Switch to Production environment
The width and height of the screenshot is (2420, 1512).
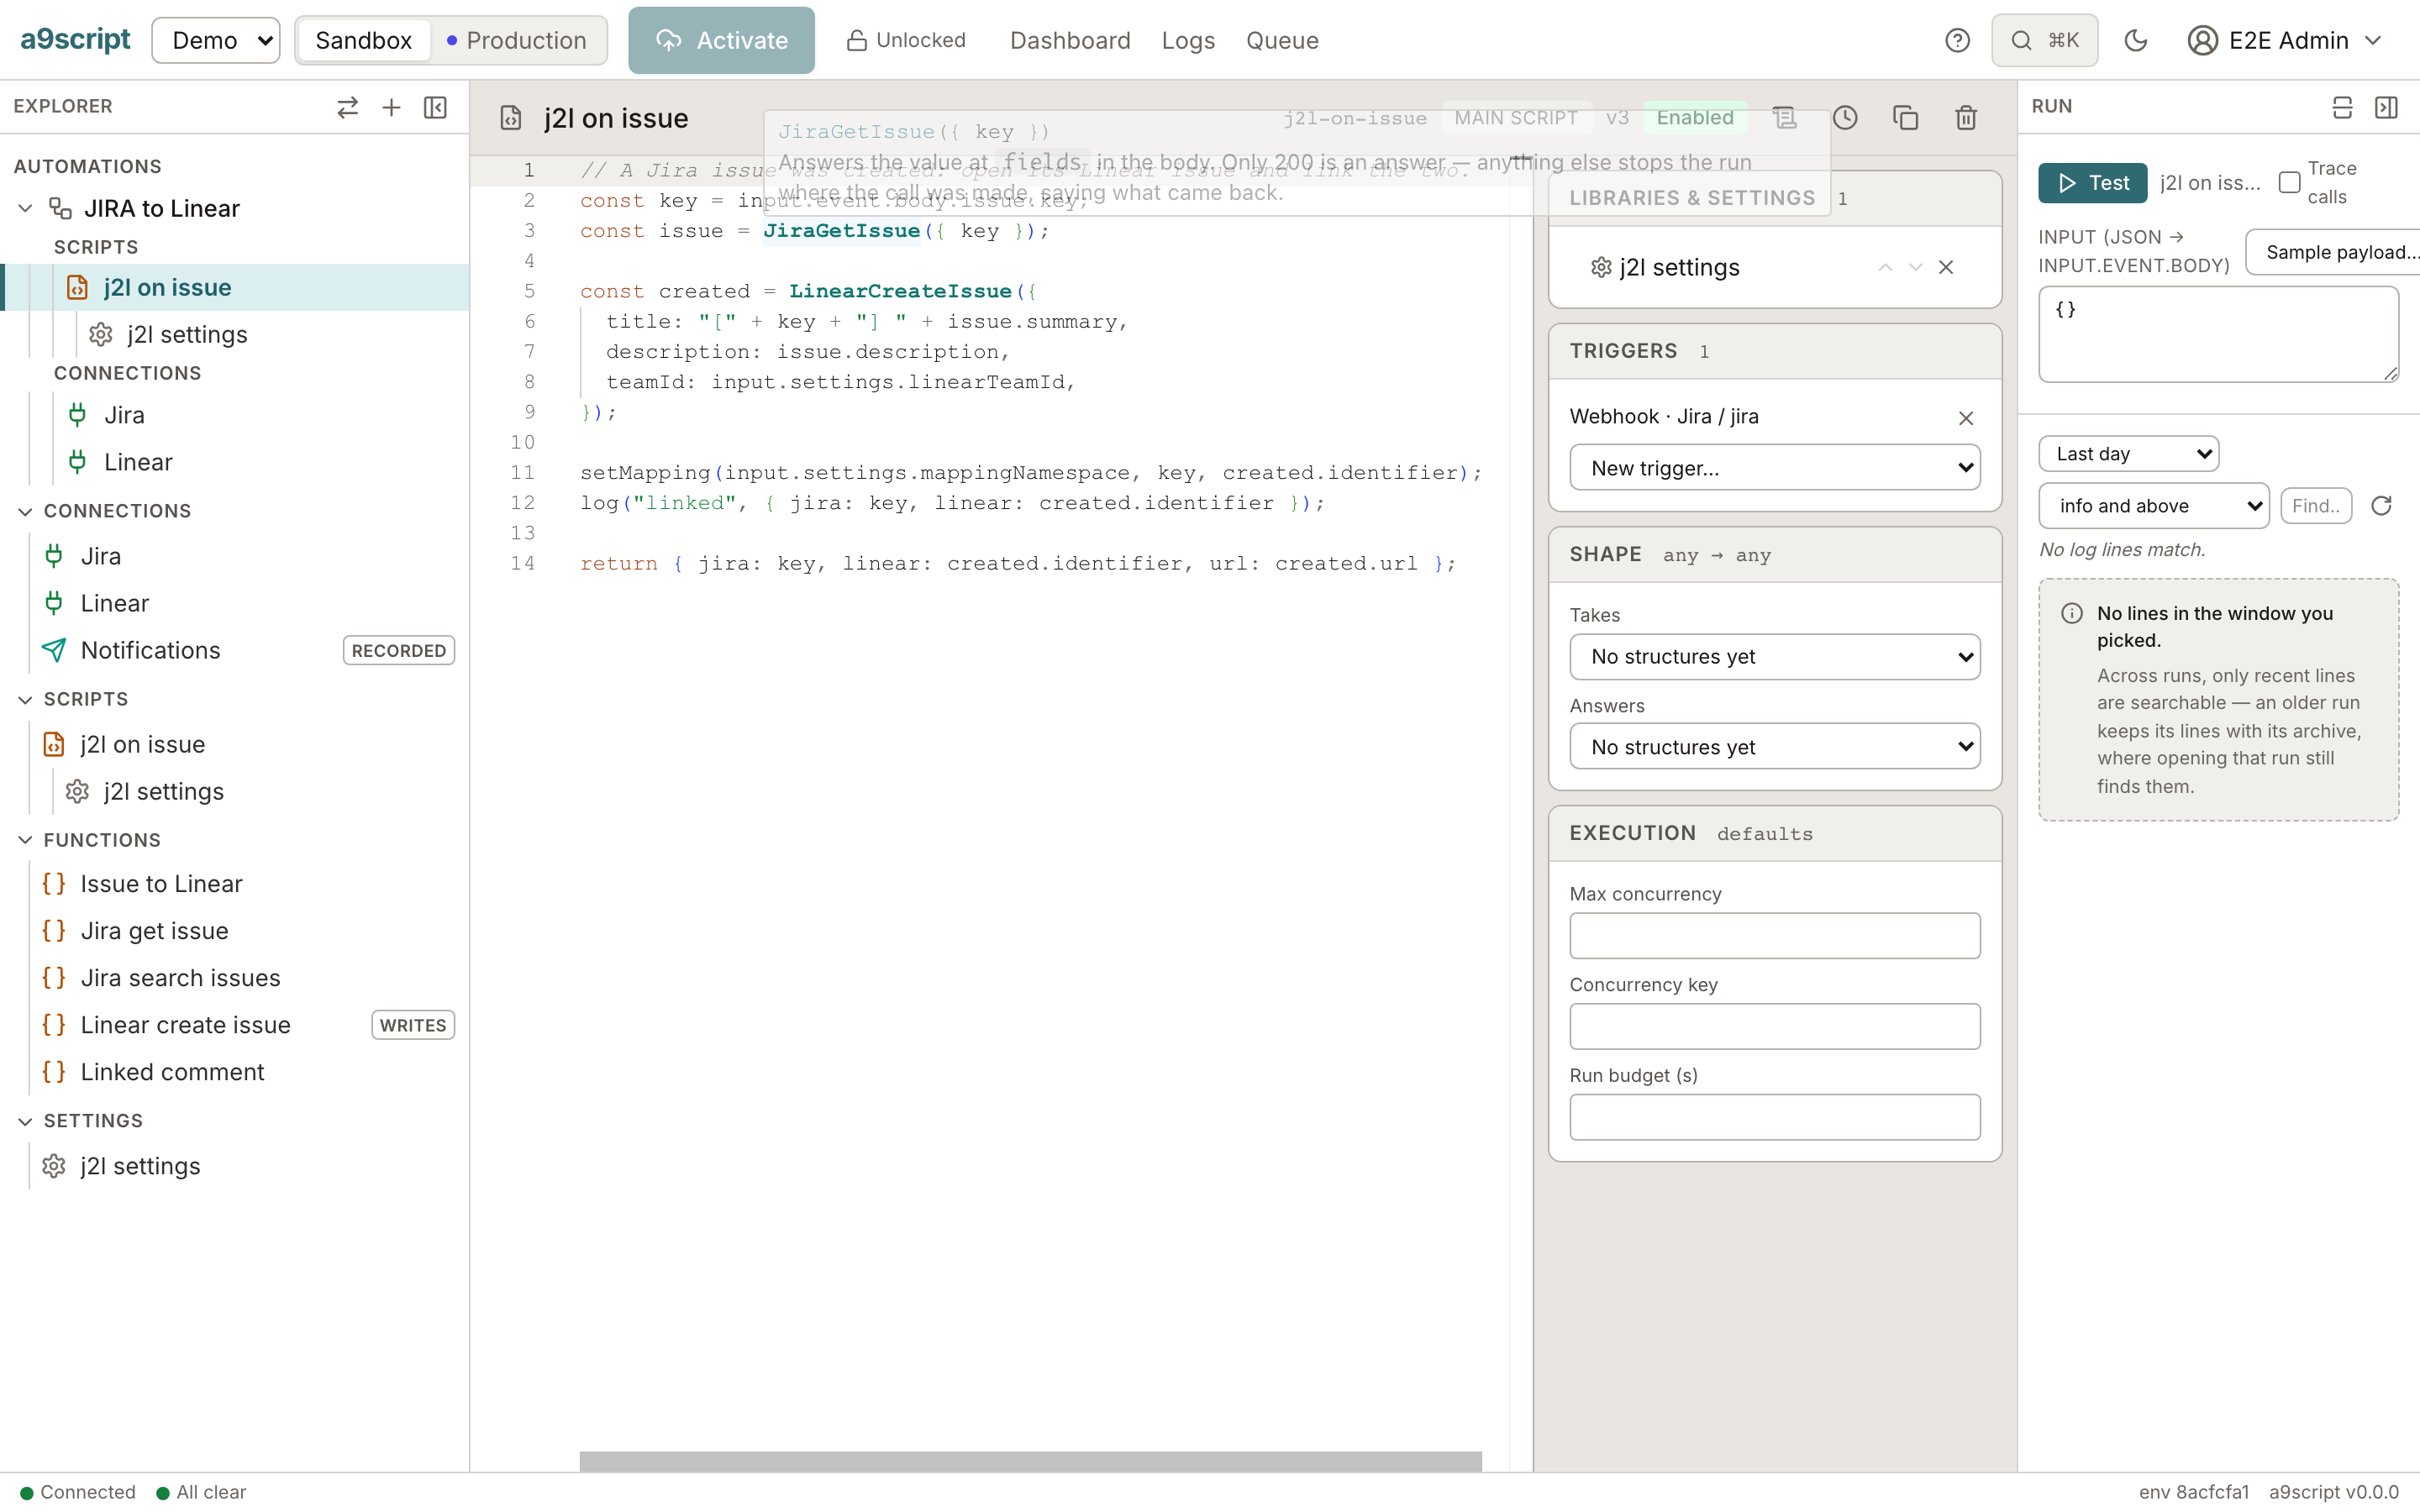pos(516,40)
